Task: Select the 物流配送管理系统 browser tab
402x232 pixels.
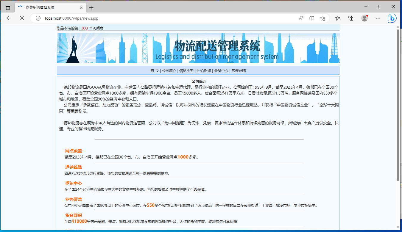Action: [x=50, y=8]
